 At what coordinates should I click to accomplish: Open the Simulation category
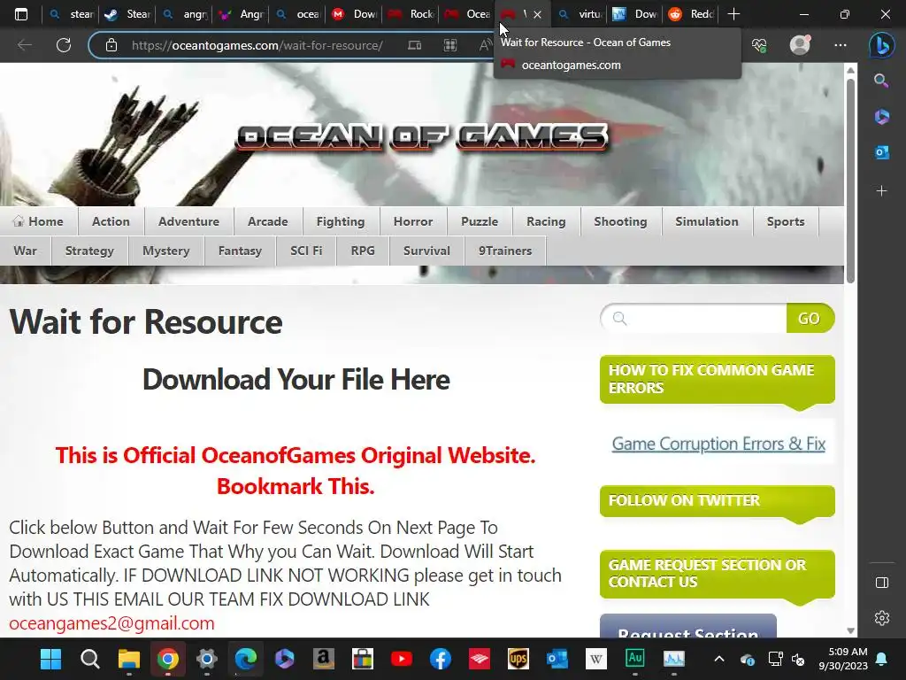click(x=707, y=221)
